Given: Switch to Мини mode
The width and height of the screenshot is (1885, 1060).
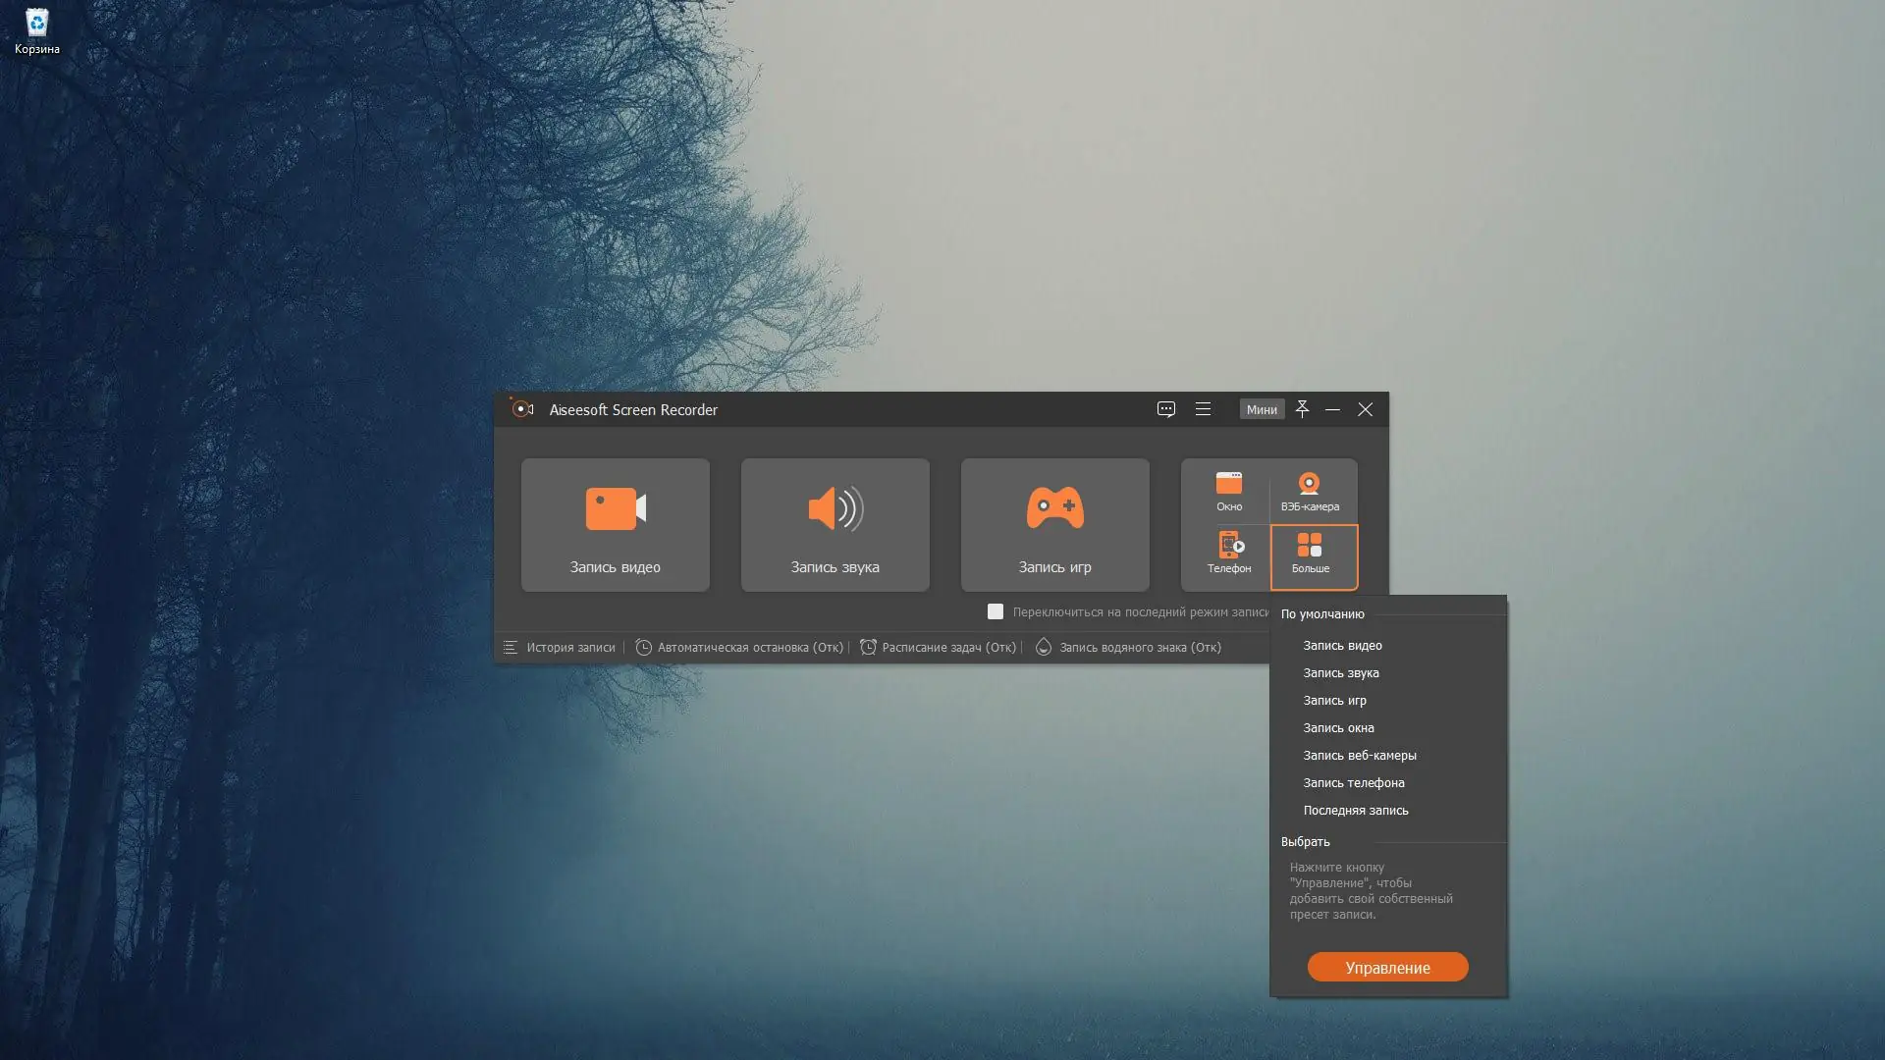Looking at the screenshot, I should pos(1262,409).
